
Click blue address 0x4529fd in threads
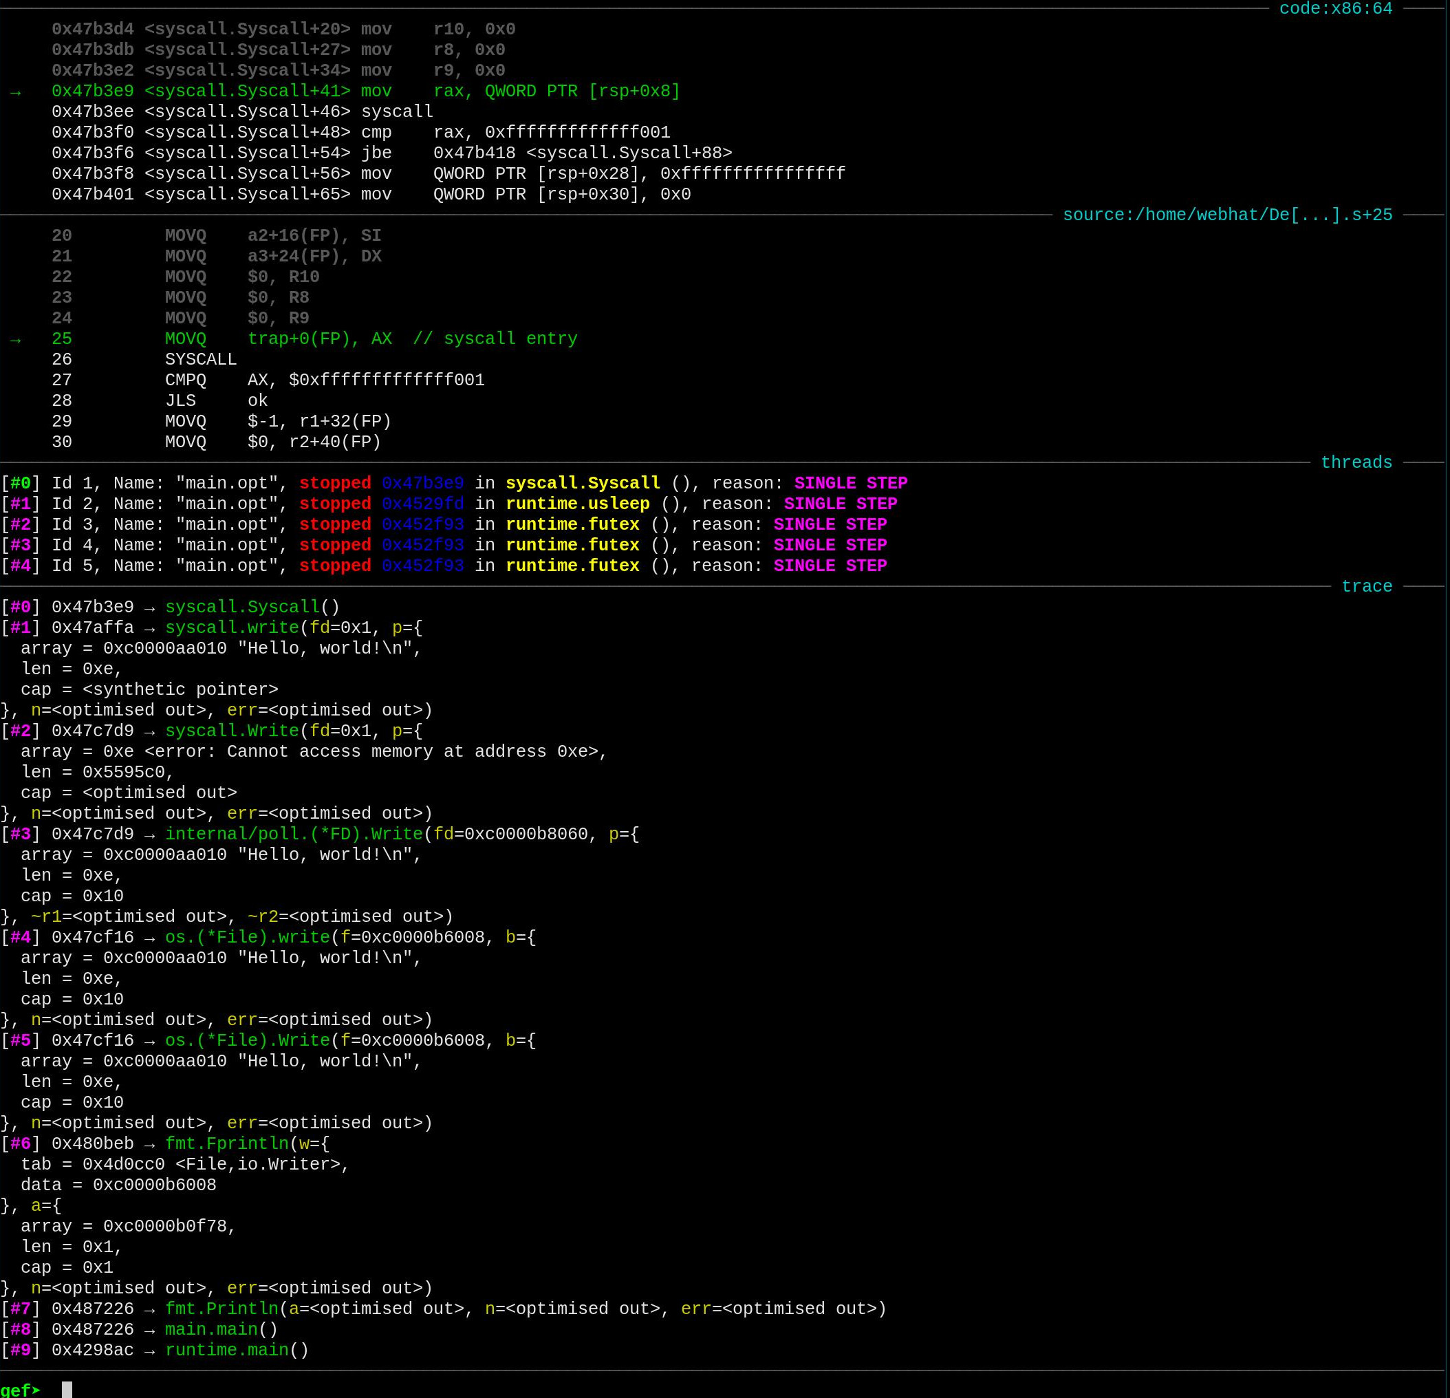tap(422, 504)
